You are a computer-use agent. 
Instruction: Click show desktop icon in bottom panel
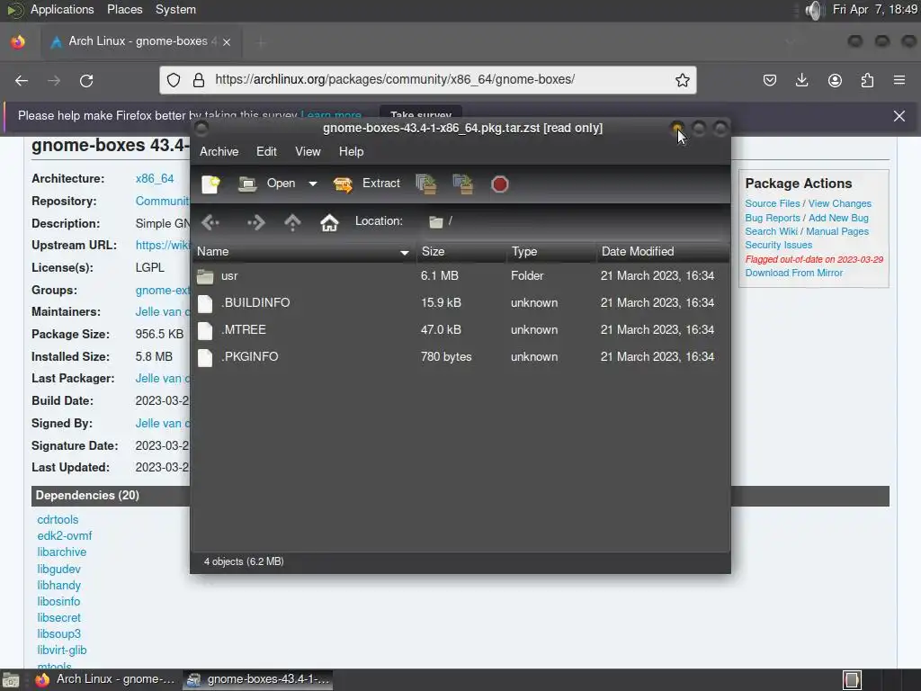(x=11, y=680)
